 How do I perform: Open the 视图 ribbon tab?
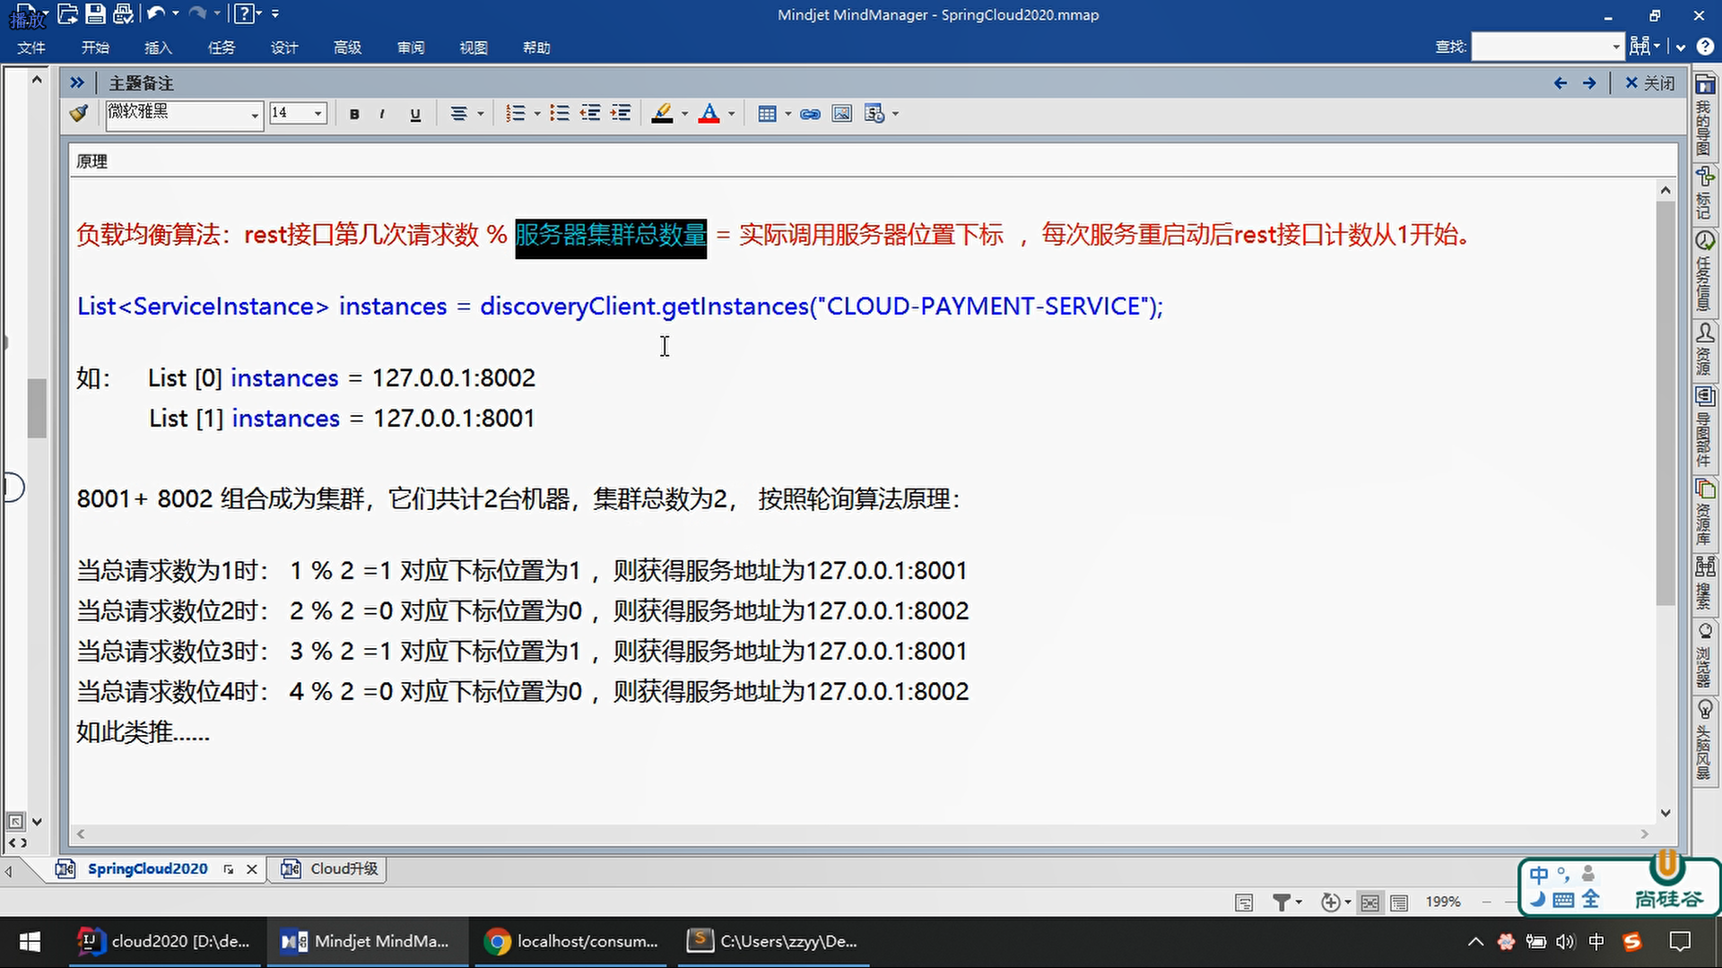(x=474, y=48)
